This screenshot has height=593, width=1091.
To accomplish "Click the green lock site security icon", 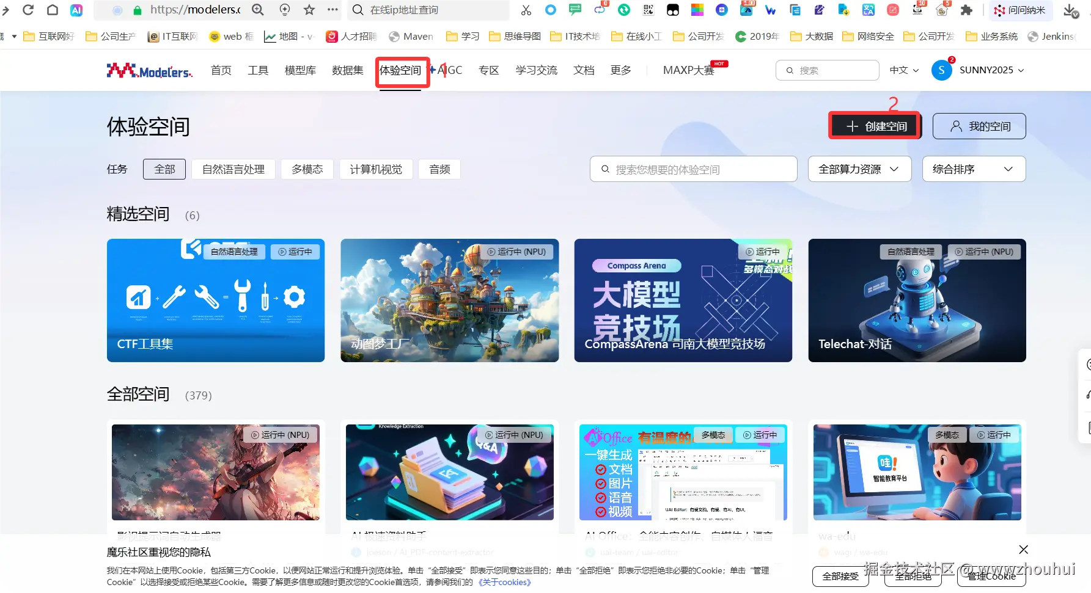I will point(138,10).
